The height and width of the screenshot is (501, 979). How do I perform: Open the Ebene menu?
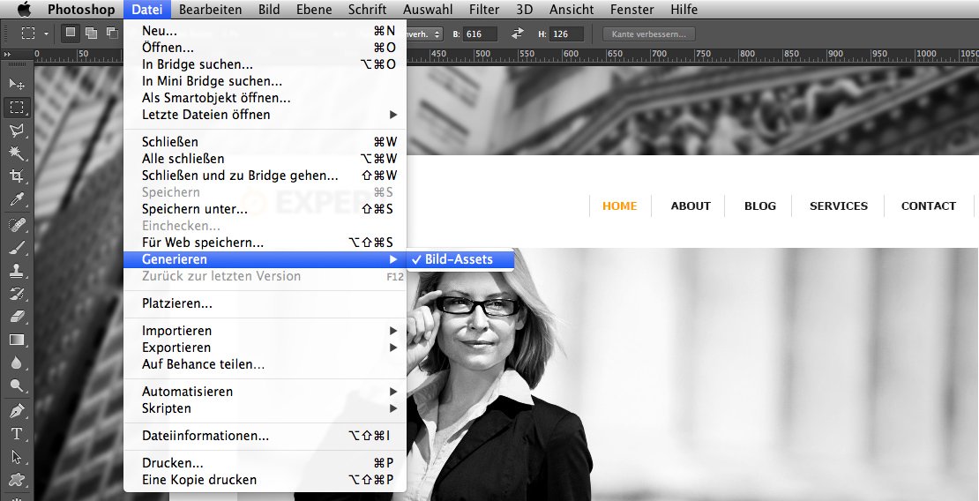[x=314, y=10]
